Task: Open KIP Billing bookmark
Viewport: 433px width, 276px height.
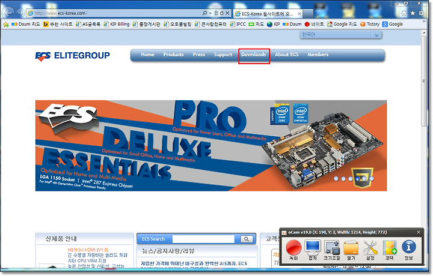Action: pos(117,24)
